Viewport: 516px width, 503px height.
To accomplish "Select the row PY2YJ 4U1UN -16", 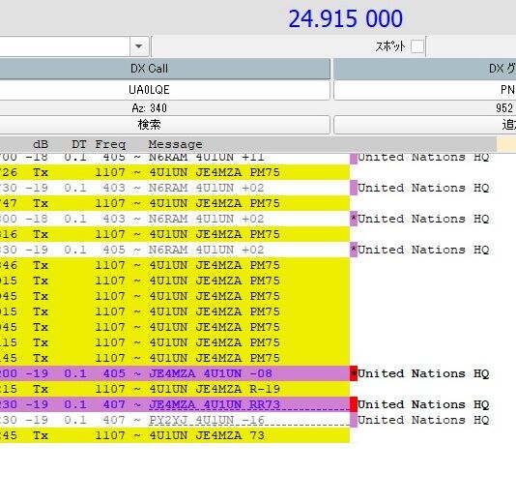I will [x=175, y=420].
